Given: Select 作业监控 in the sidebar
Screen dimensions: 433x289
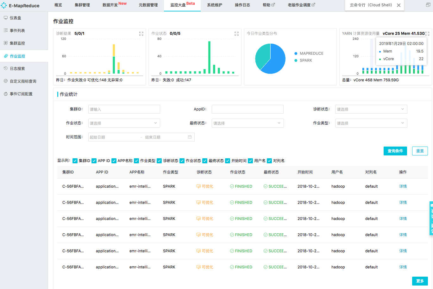Looking at the screenshot, I should coord(24,56).
